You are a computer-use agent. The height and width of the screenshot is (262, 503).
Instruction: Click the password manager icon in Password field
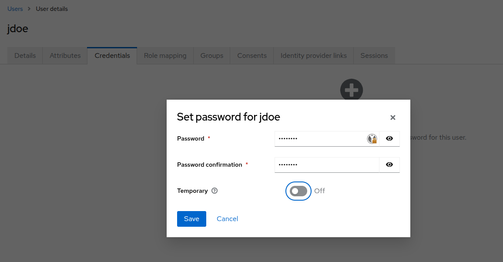pyautogui.click(x=372, y=139)
